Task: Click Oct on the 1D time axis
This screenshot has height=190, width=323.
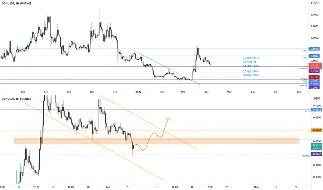Action: click(x=69, y=92)
